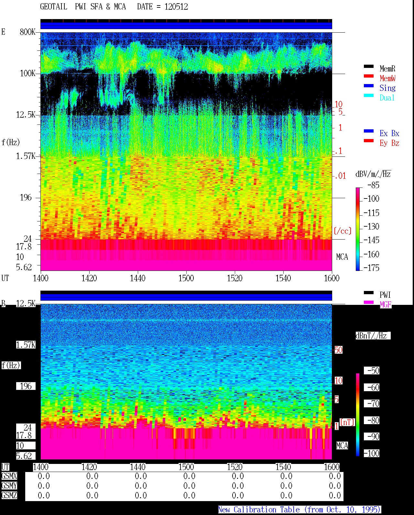This screenshot has height=515, width=414.
Task: Click the 1520 UT tick under the B panel
Action: coord(234,467)
